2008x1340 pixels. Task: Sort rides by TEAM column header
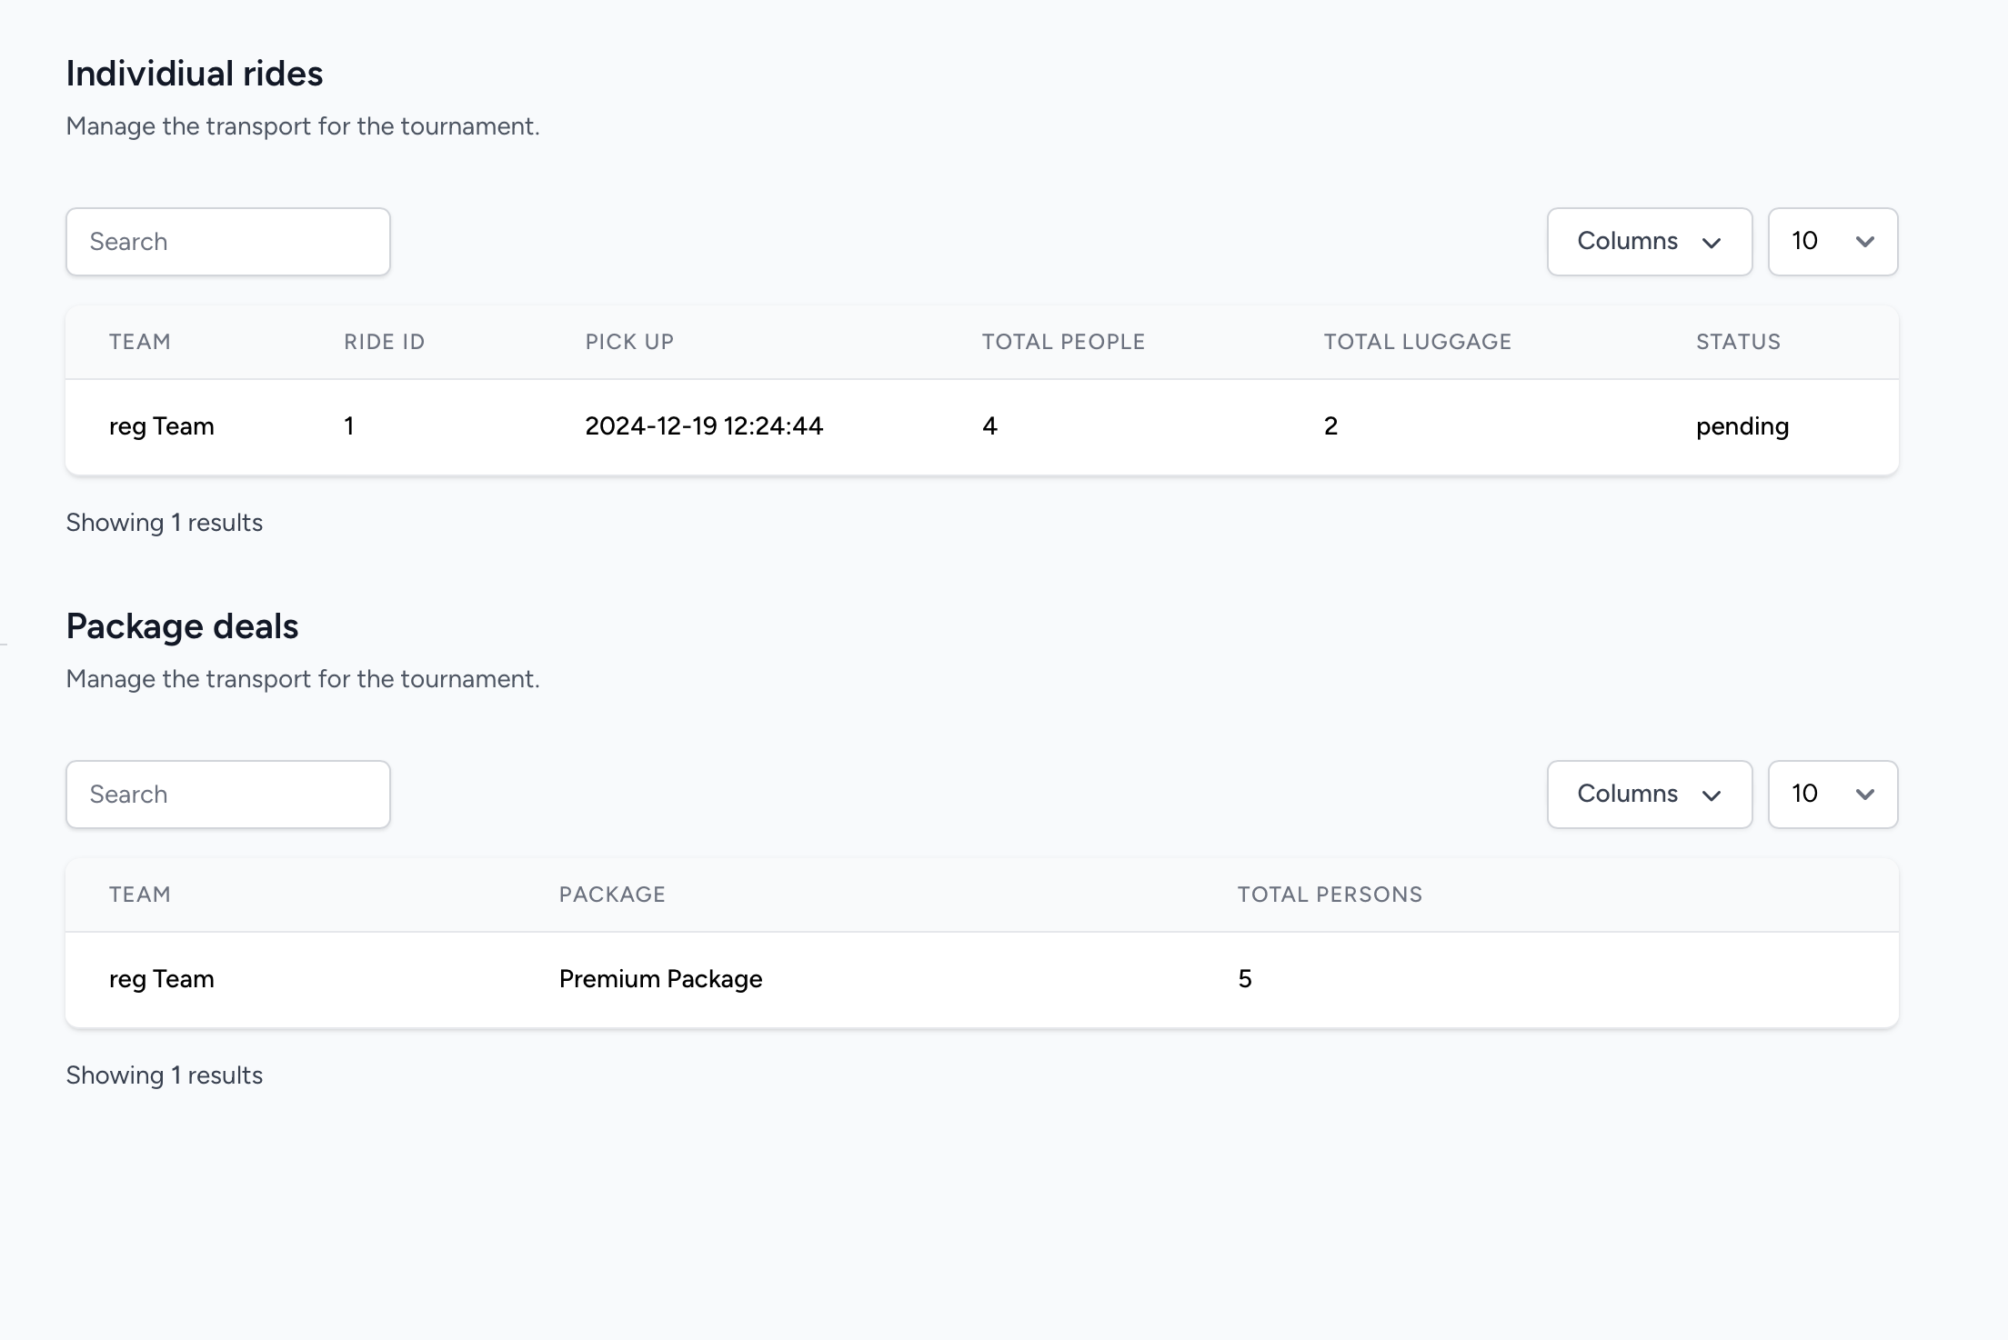140,342
